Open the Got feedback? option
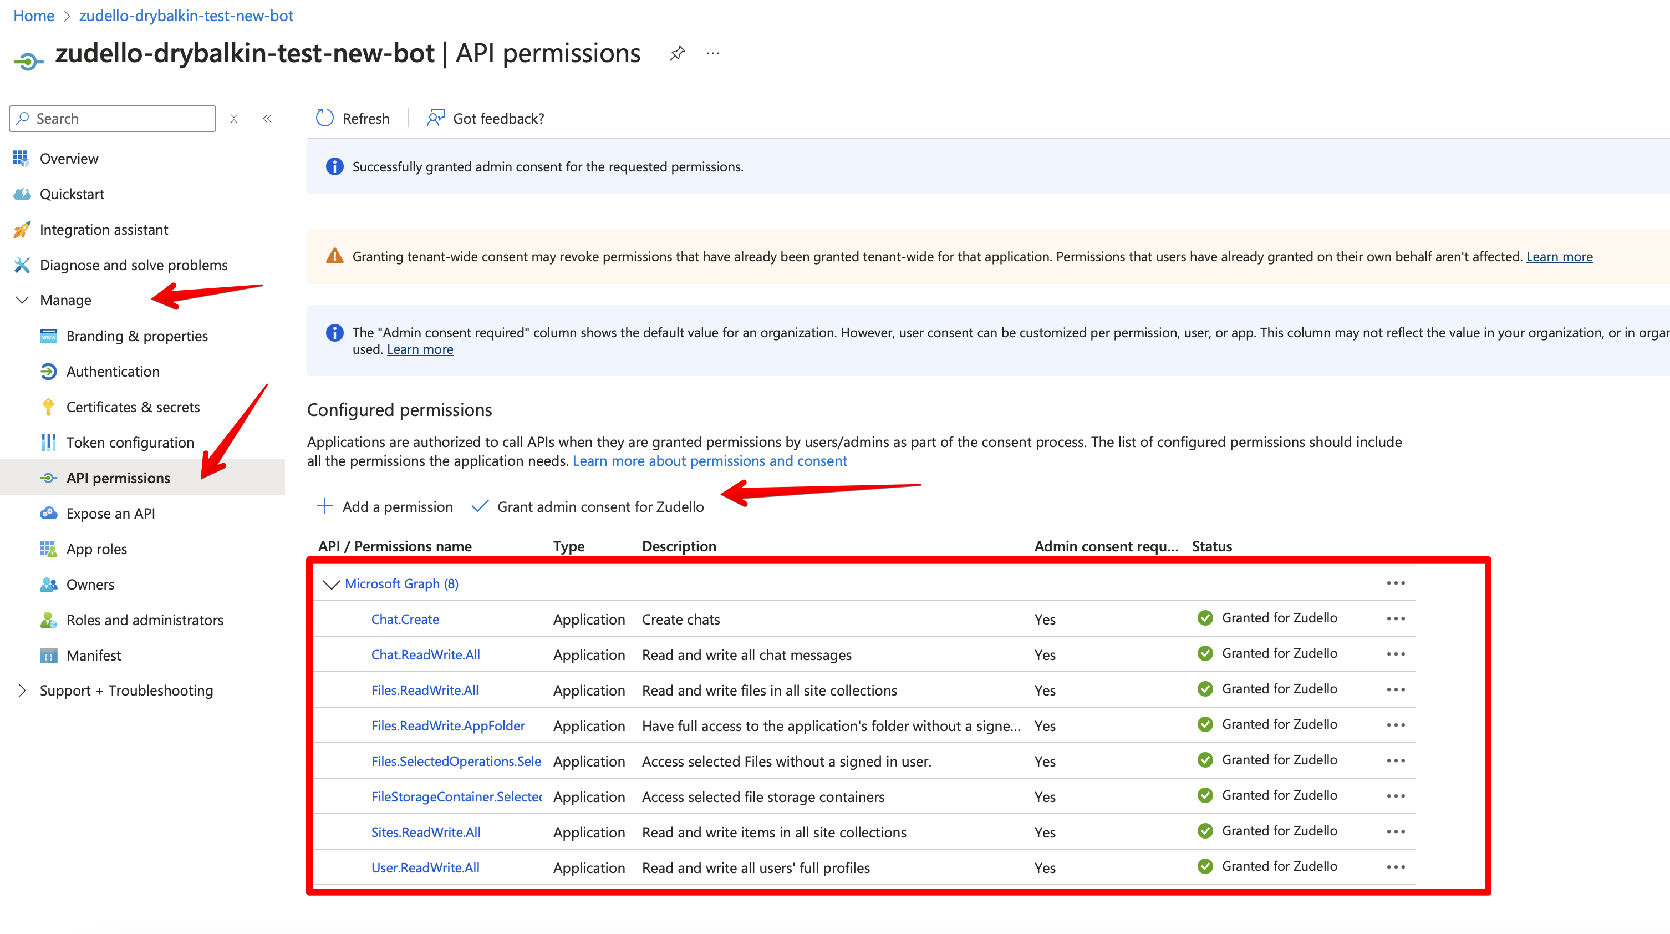Screen dimensions: 1670x934 point(485,119)
